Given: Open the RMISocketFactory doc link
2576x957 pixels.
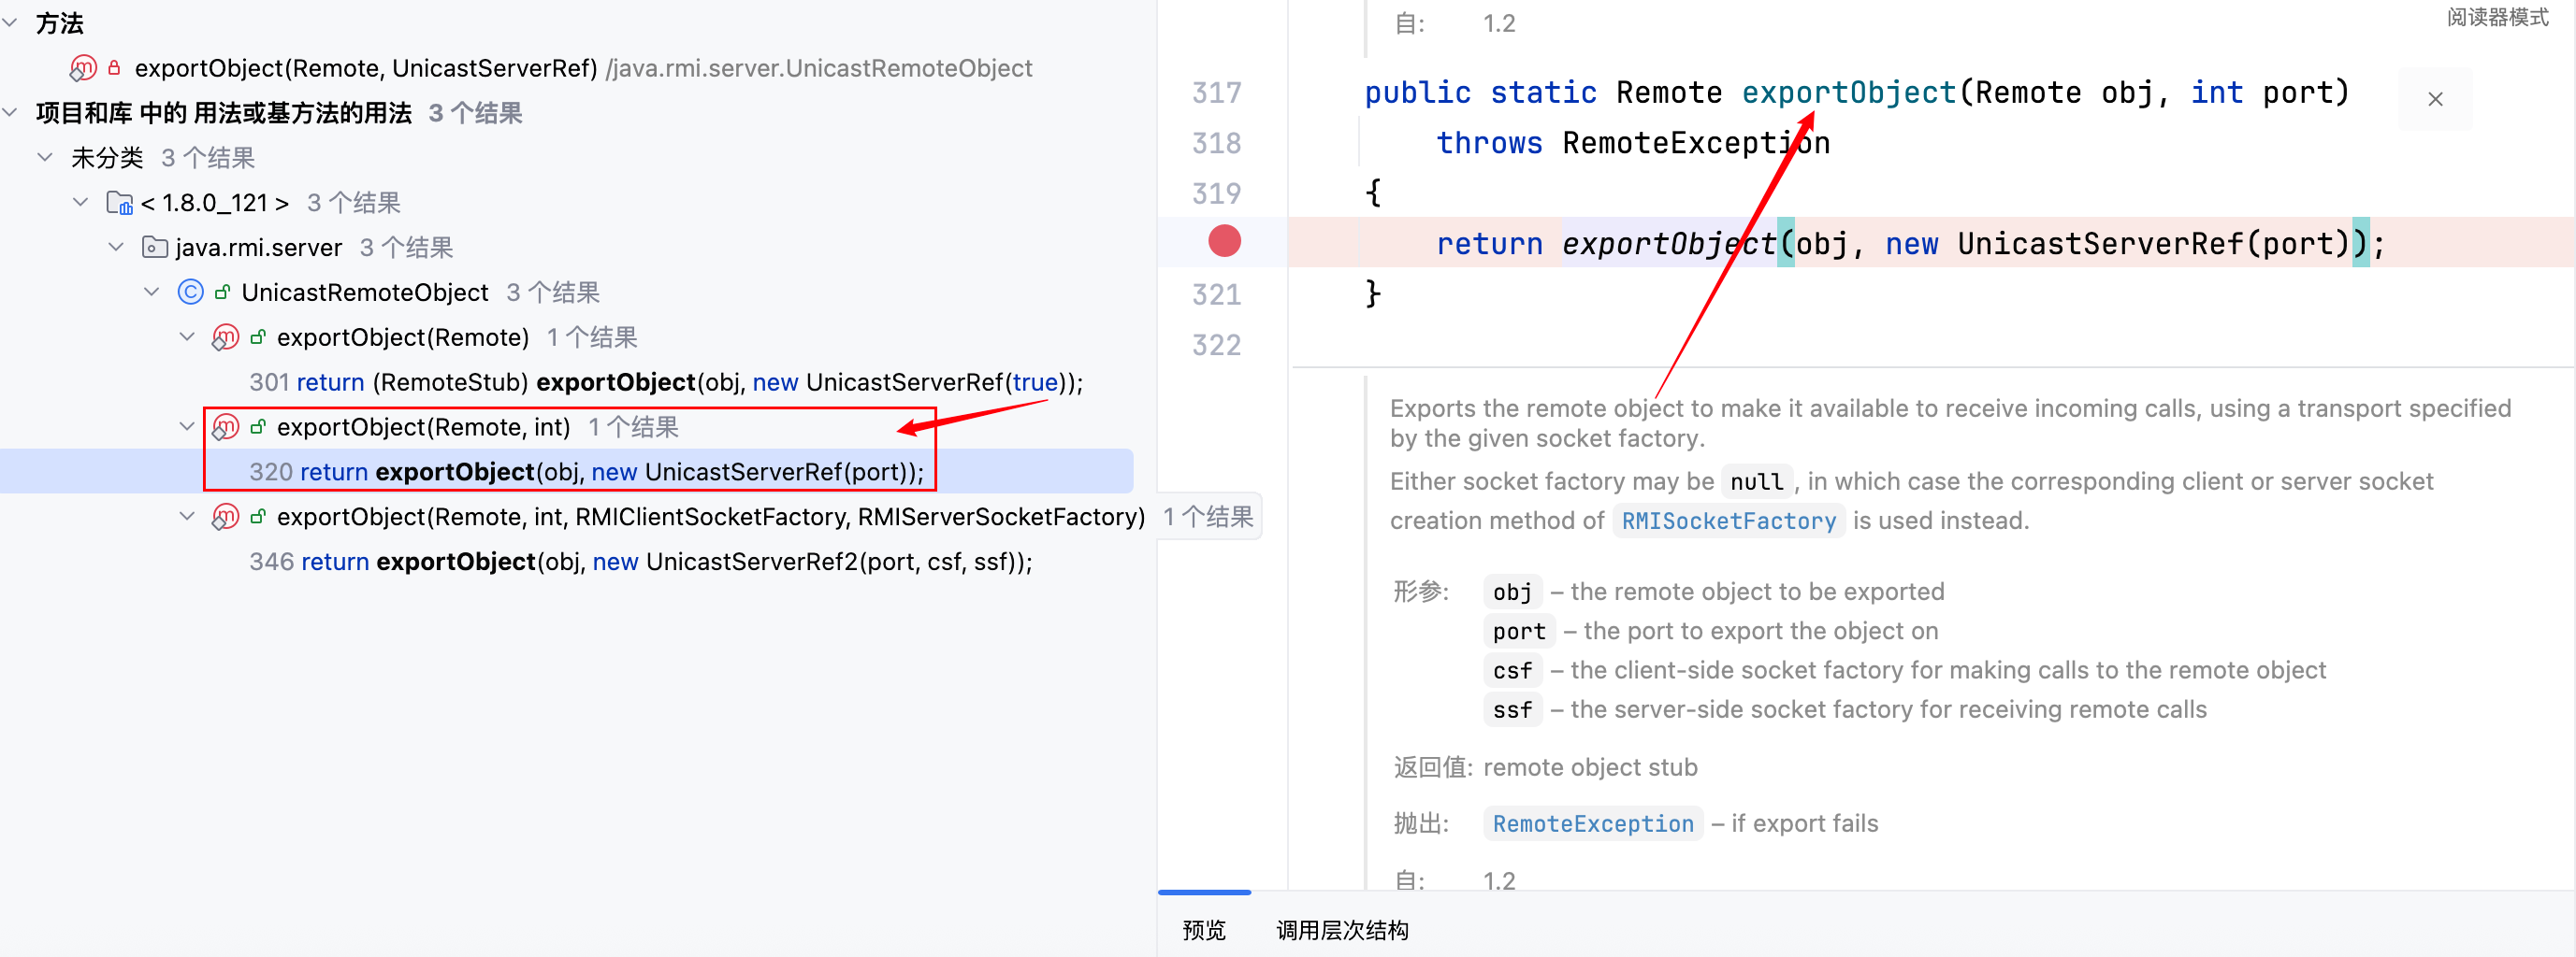Looking at the screenshot, I should tap(1728, 521).
